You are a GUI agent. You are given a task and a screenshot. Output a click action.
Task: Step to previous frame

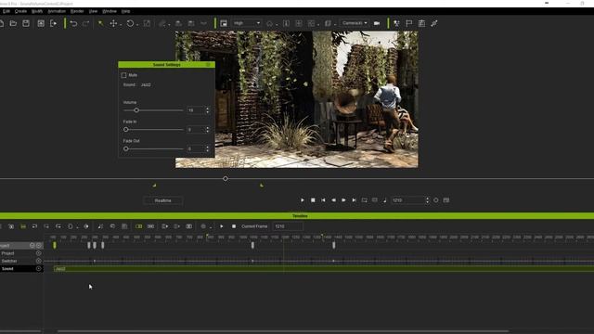(x=334, y=200)
